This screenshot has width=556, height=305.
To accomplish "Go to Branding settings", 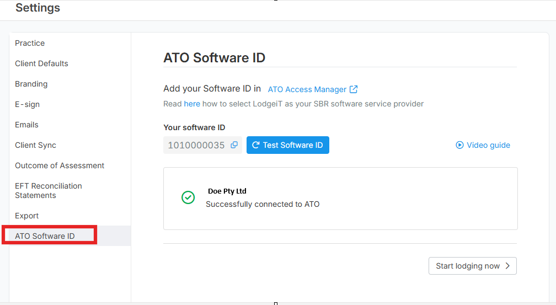I will 31,84.
